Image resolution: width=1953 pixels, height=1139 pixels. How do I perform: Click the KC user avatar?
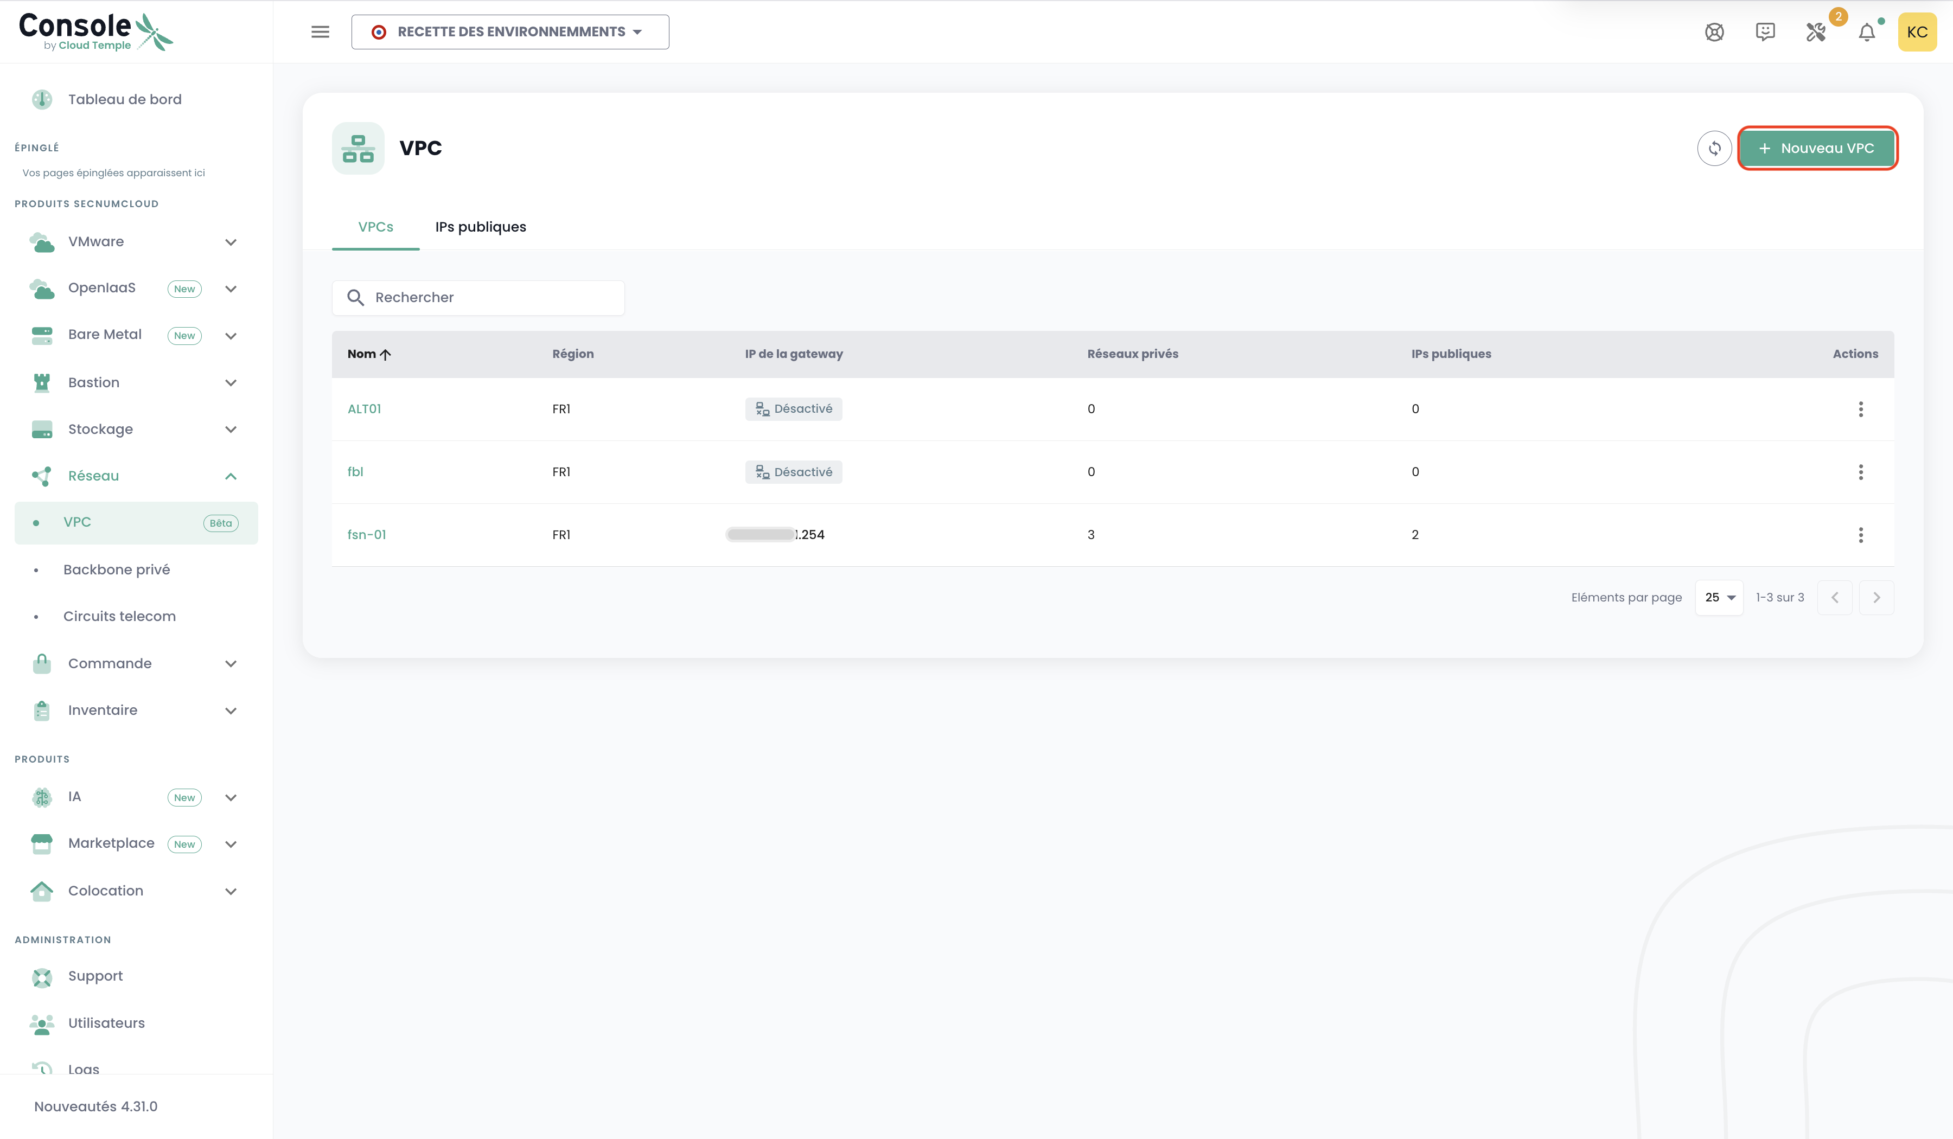pos(1917,32)
